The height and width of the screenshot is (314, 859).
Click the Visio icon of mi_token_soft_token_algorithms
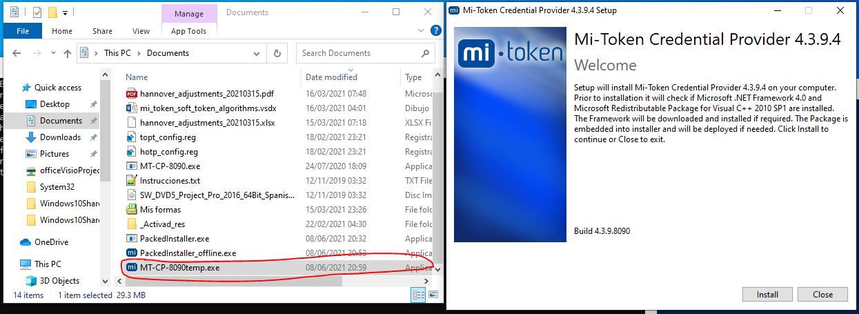pos(132,108)
